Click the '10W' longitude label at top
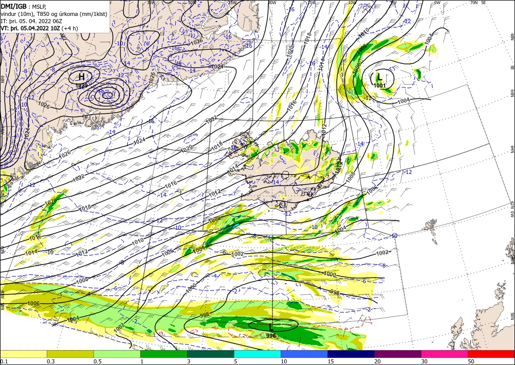Screen dimensions: 515x365 pyautogui.click(x=352, y=3)
